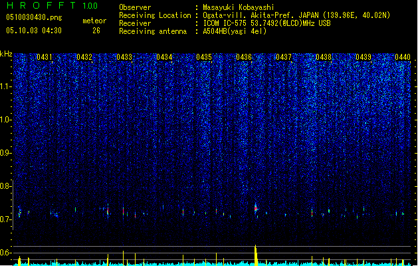
Task: Click the 0434 time marker
Action: pyautogui.click(x=164, y=57)
